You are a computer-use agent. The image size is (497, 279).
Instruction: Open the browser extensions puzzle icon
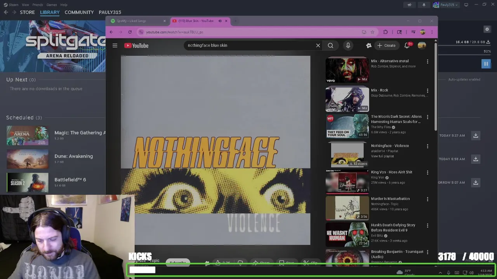(x=385, y=32)
